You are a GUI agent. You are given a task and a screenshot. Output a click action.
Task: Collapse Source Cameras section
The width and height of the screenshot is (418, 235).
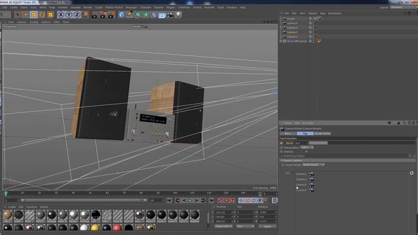point(282,161)
